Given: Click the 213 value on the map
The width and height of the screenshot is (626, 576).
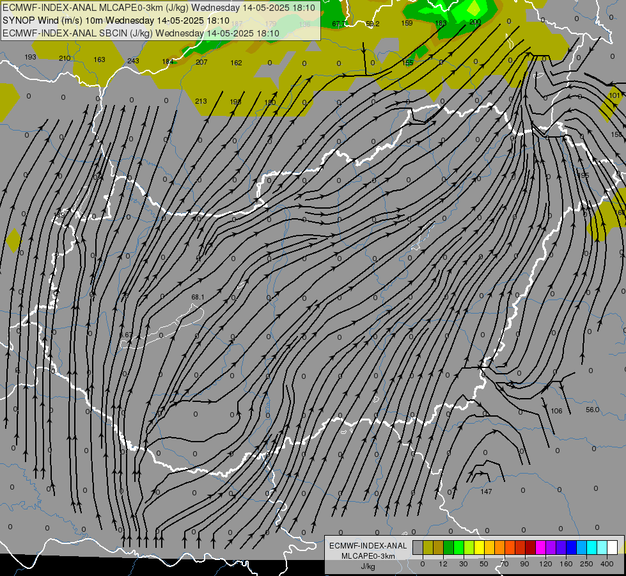Looking at the screenshot, I should click(x=201, y=101).
